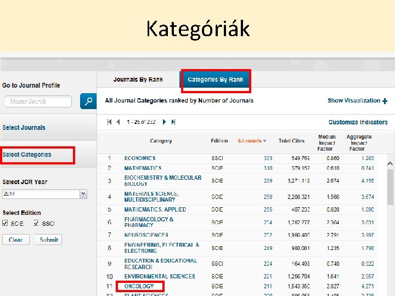This screenshot has width=395, height=296.
Task: Uncheck the SSCI edition checkbox
Action: [x=36, y=223]
